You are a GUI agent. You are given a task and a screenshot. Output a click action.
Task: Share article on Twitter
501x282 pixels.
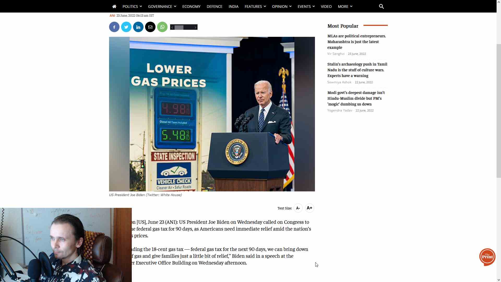point(126,27)
